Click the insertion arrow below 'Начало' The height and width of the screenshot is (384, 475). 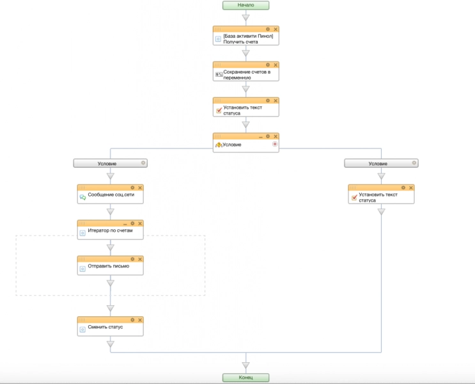245,18
